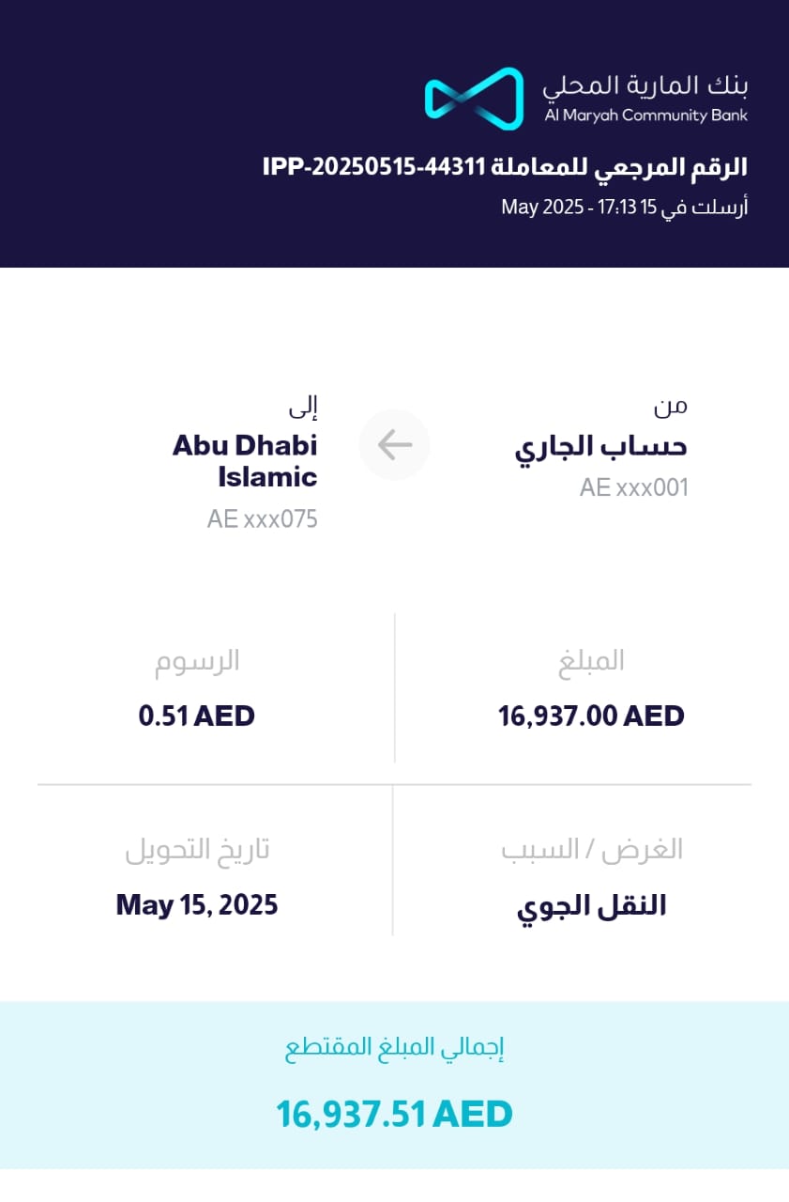Image resolution: width=789 pixels, height=1202 pixels.
Task: Tap the الغرض / السبب purpose label
Action: tap(591, 850)
